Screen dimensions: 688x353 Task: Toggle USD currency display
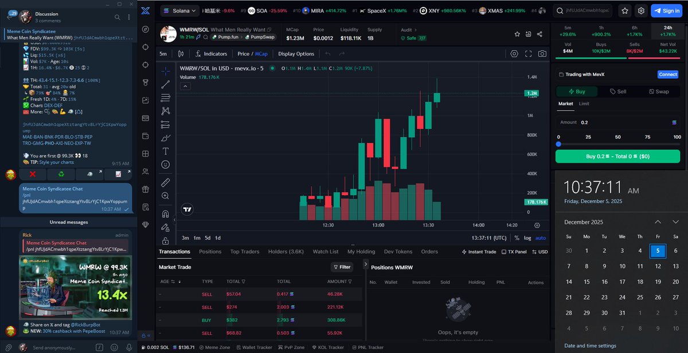point(540,252)
